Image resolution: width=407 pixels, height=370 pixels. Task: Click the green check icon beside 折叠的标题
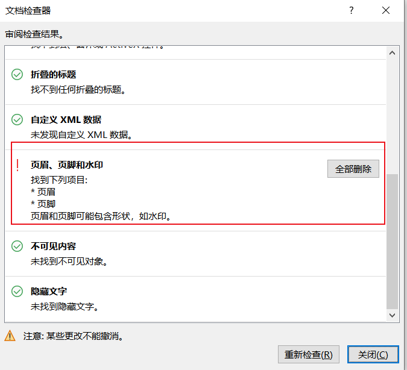17,75
